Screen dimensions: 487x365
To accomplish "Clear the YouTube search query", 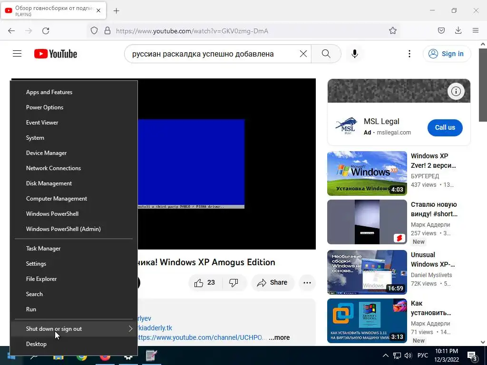I will tap(303, 54).
